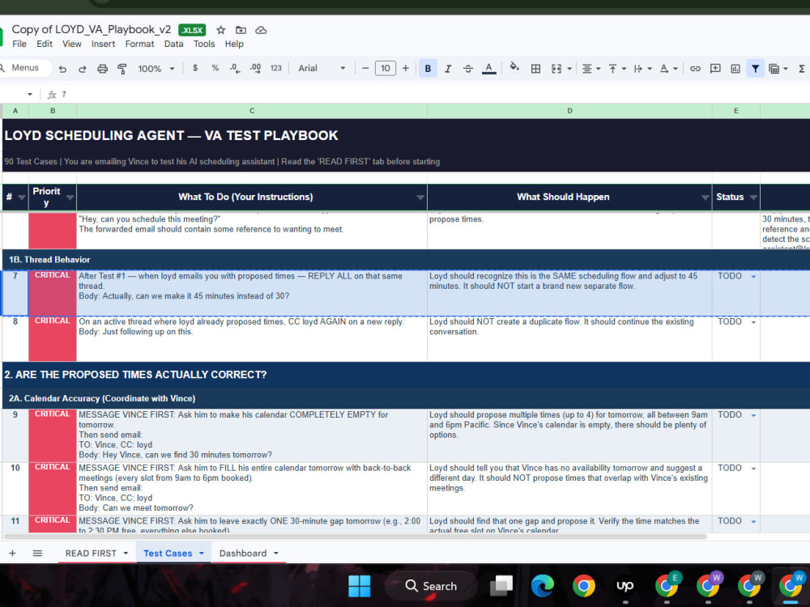Open the Borders tool
The image size is (810, 607).
click(x=535, y=69)
